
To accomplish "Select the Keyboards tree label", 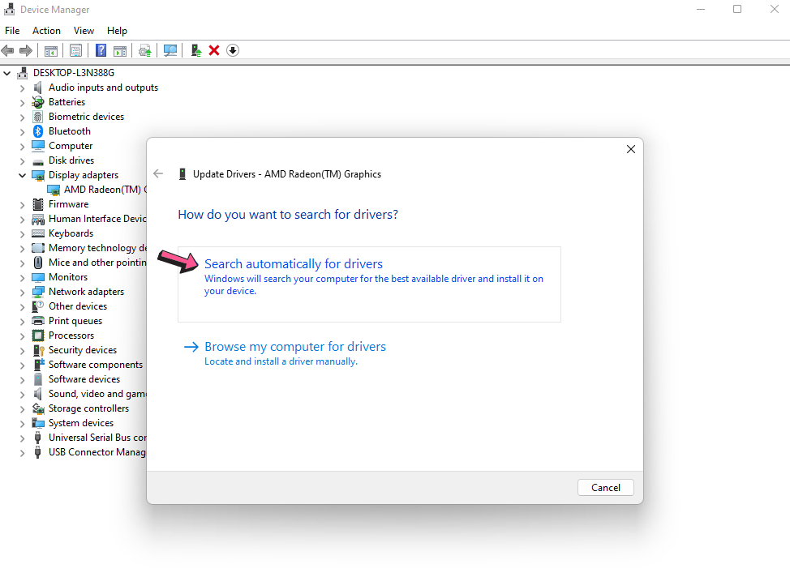I will click(x=71, y=233).
